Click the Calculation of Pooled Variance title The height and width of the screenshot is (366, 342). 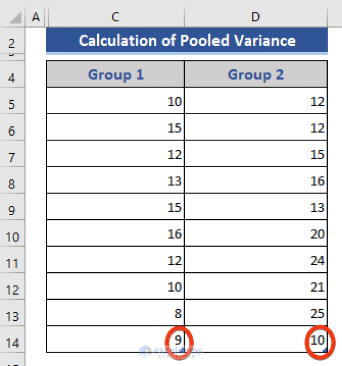click(187, 40)
